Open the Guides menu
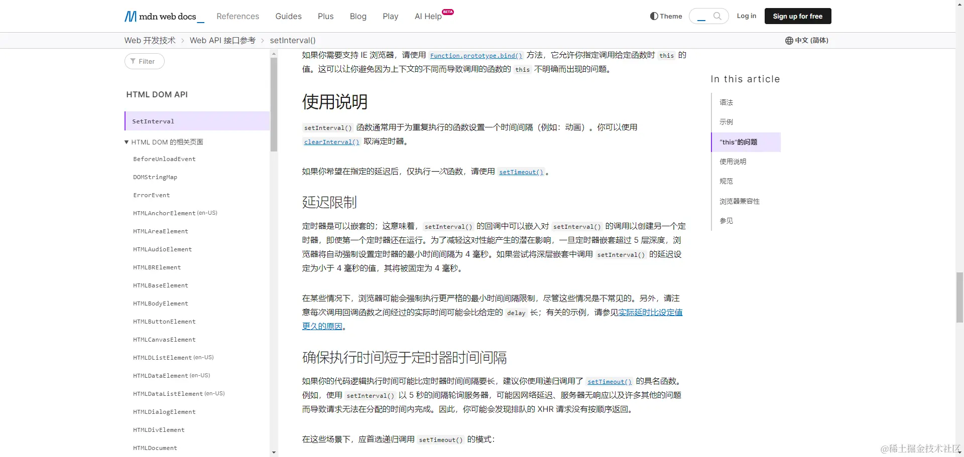 point(288,17)
